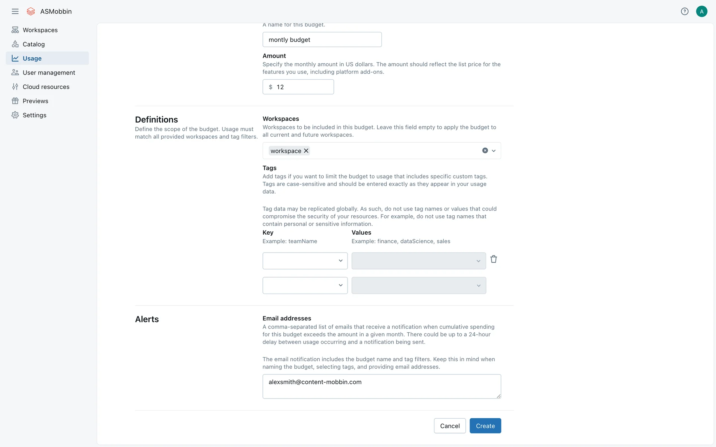Image resolution: width=716 pixels, height=447 pixels.
Task: Cancel budget creation
Action: 450,426
